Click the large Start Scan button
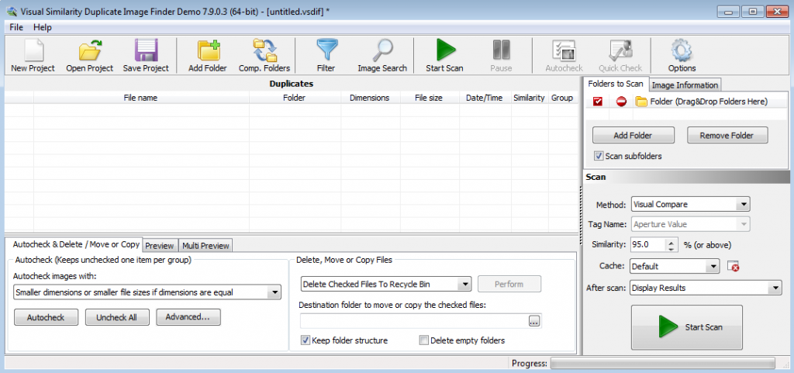The image size is (794, 373). 687,327
